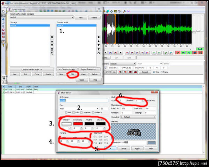Click right margin stepper arrows
Image resolution: width=209 pixels, height=167 pixels.
pos(79,141)
